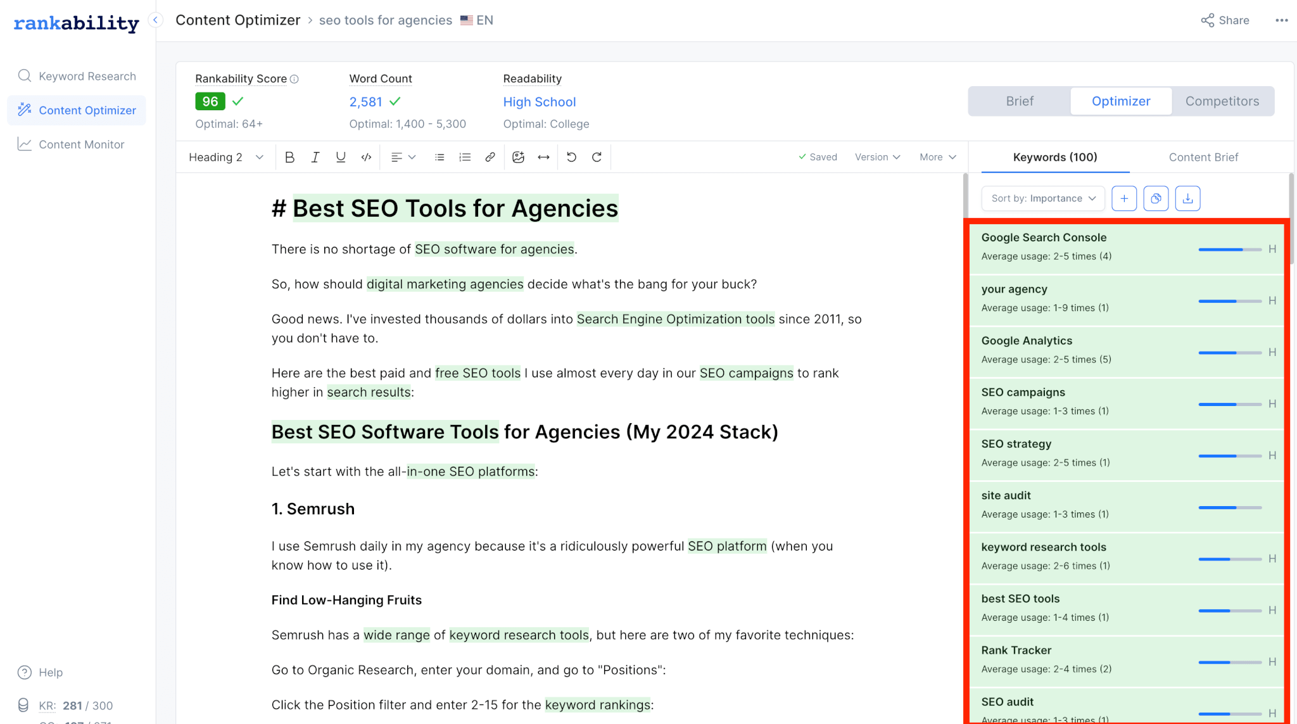Switch to the Optimizer tab
Viewport: 1297px width, 724px height.
pyautogui.click(x=1121, y=101)
